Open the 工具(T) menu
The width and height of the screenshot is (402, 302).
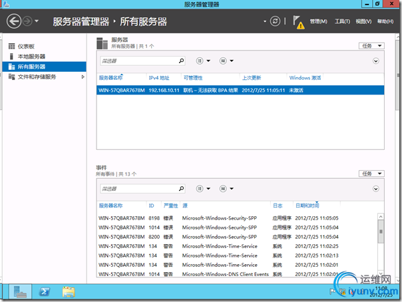coord(342,21)
